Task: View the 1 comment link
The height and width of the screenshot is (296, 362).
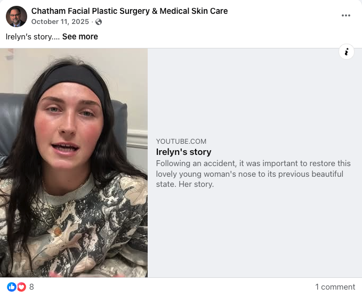Action: [x=335, y=287]
